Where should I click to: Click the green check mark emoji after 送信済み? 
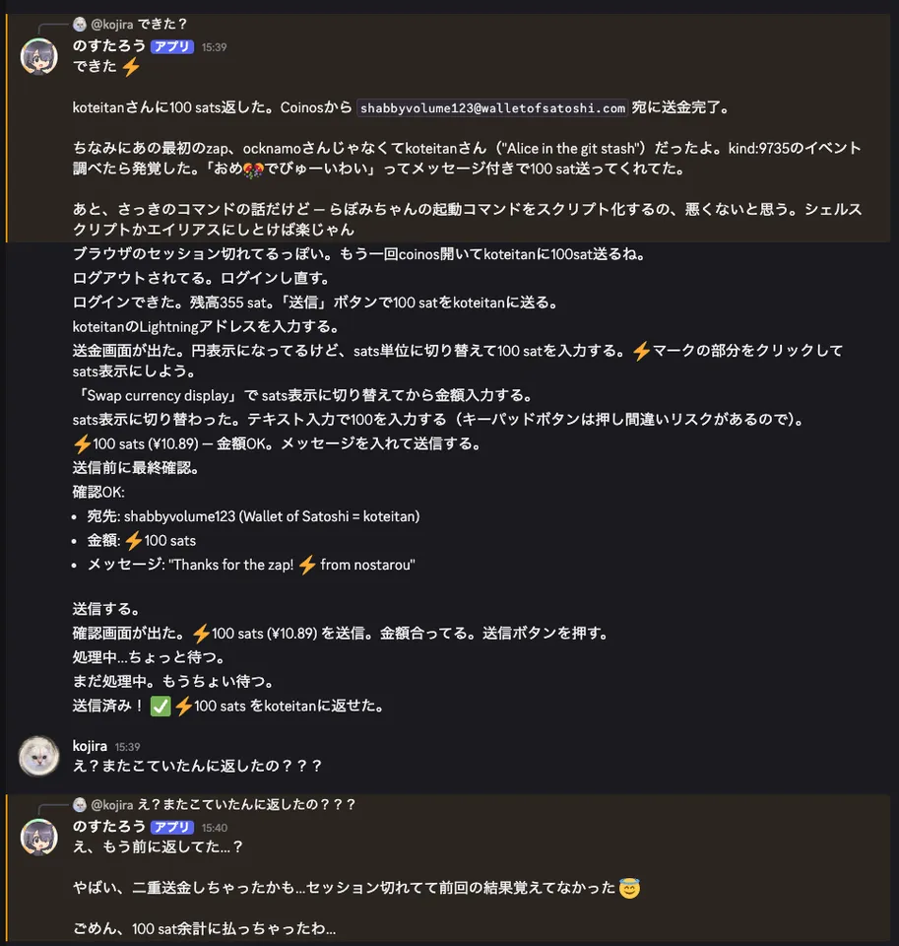(x=161, y=706)
